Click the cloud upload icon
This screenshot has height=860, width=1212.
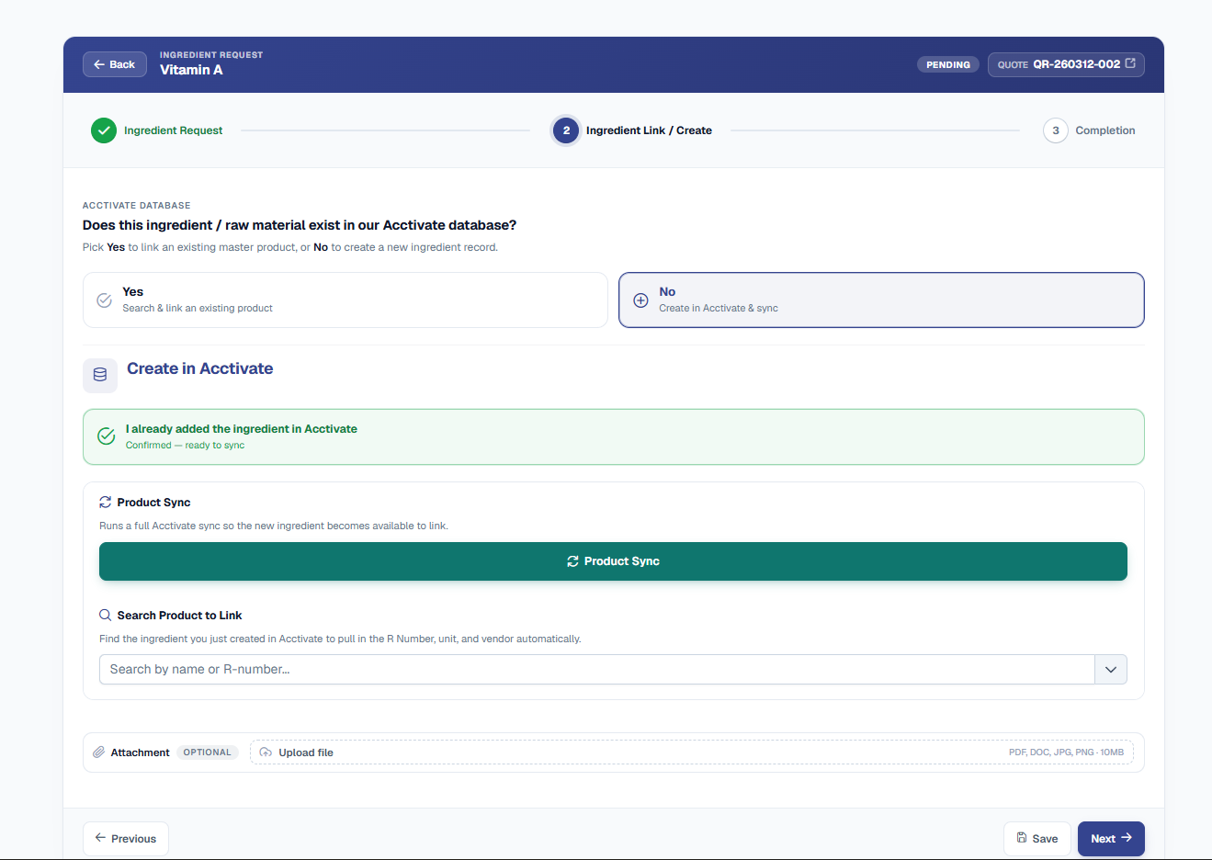coord(266,752)
